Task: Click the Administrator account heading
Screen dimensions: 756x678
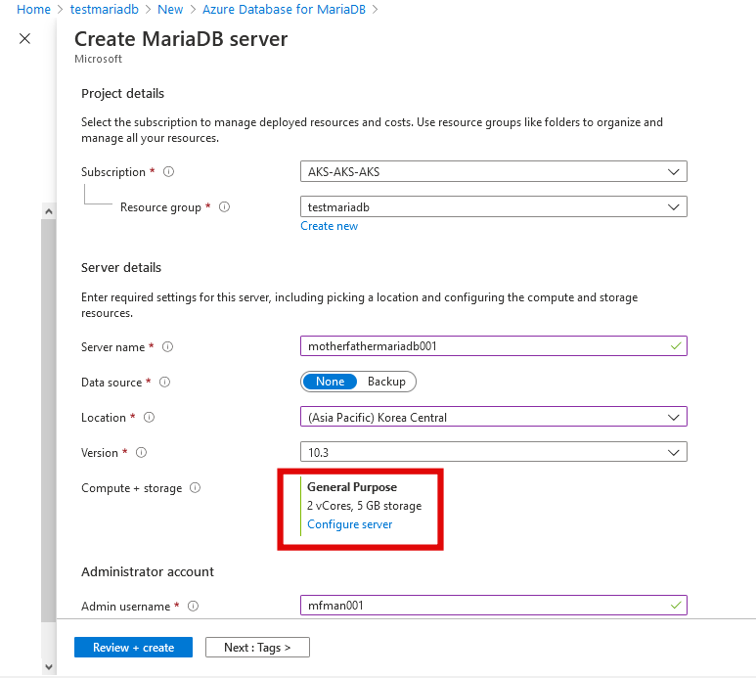Action: point(148,572)
